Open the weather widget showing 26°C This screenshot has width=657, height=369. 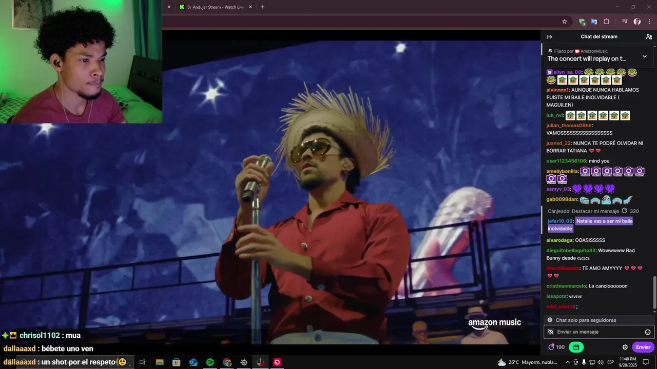pyautogui.click(x=528, y=362)
